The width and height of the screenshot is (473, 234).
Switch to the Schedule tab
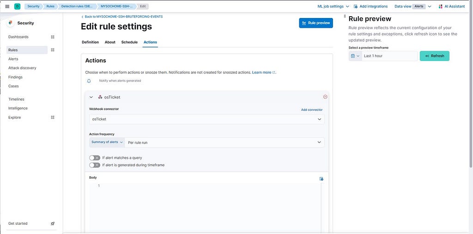tap(129, 42)
